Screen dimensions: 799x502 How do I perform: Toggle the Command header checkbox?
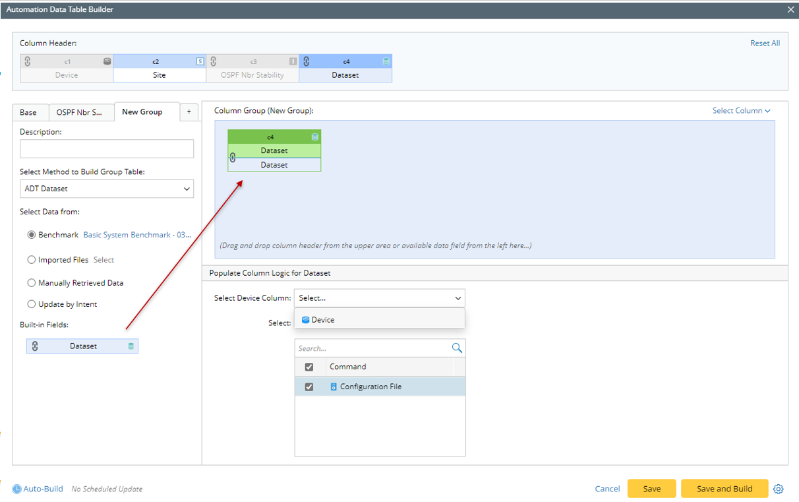[x=309, y=367]
